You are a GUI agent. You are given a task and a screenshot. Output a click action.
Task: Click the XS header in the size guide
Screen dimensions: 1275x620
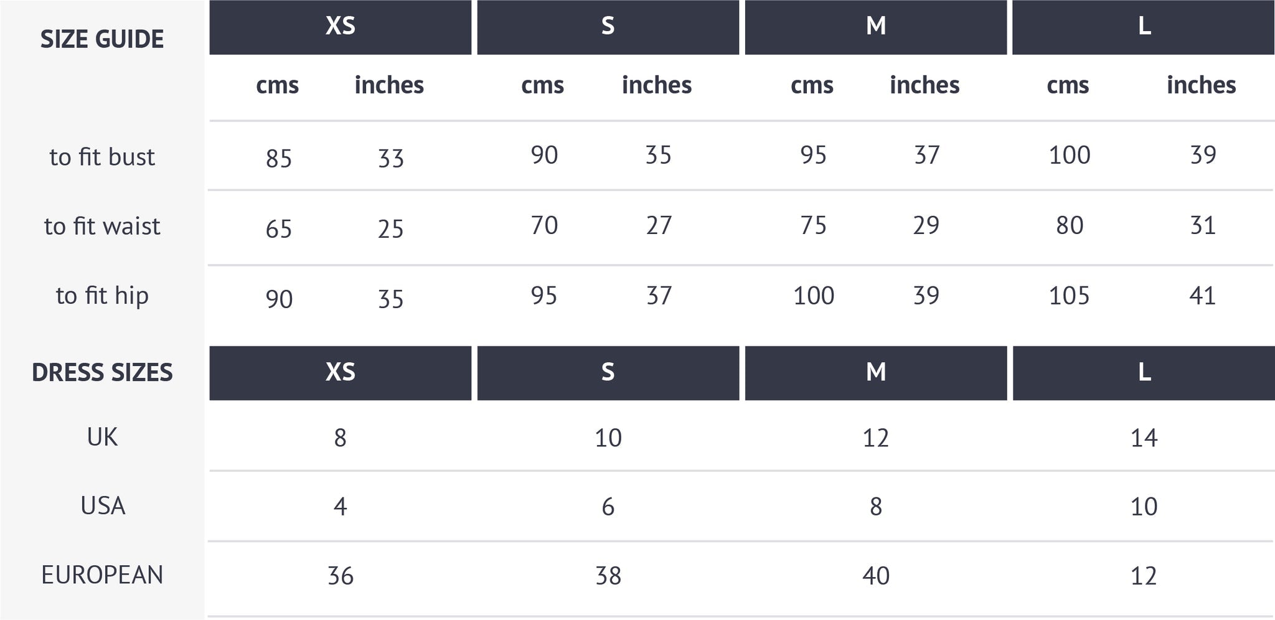tap(340, 27)
